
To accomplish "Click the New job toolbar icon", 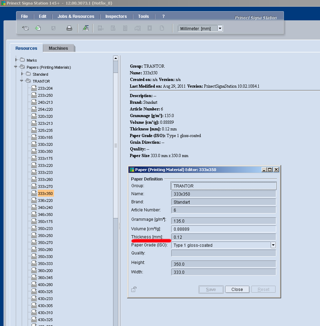I will [x=37, y=28].
